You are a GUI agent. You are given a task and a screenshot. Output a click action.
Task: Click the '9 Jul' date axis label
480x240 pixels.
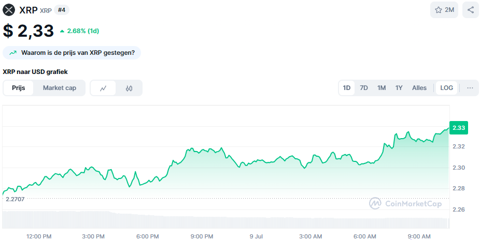(256, 236)
